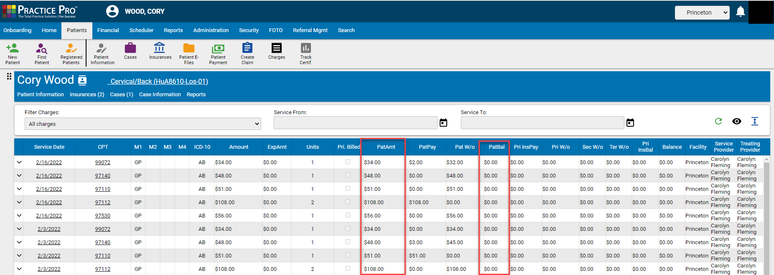Open the New Patient tool
774x275 pixels.
[x=13, y=53]
